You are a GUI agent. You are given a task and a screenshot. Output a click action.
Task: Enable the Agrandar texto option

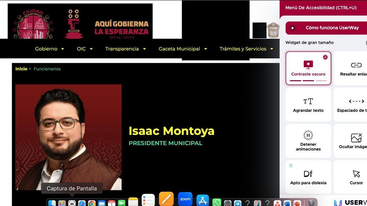[308, 104]
